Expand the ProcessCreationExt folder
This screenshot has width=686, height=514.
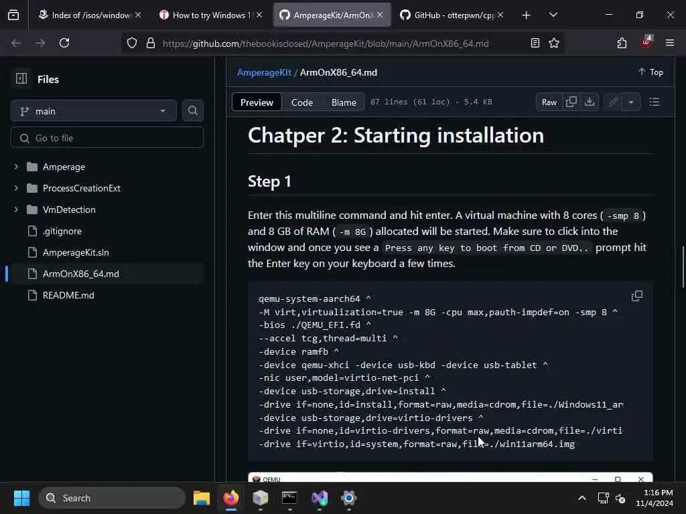pyautogui.click(x=16, y=188)
